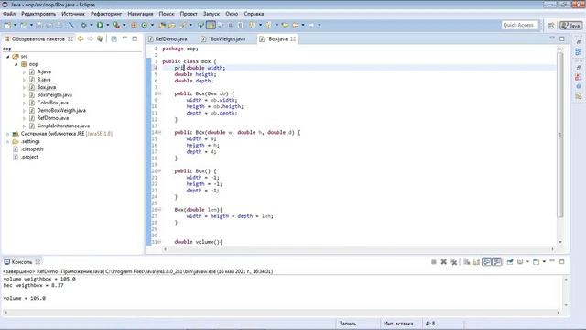586x330 pixels.
Task: Minimize the console panel
Action: 552,261
